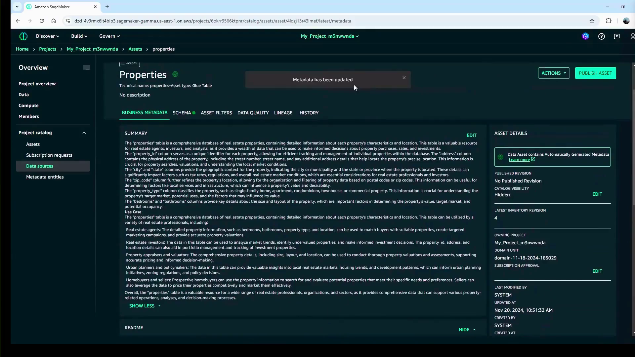Click the domain-11-18-2024-185029 domain unit text
Screen dimensions: 635x357
pyautogui.click(x=525, y=258)
